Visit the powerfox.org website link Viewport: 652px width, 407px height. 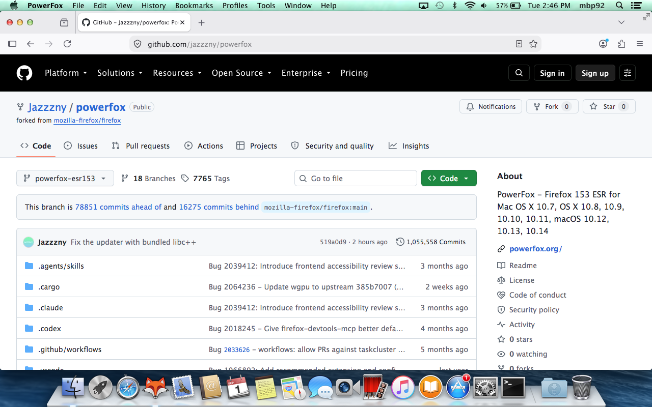(536, 249)
